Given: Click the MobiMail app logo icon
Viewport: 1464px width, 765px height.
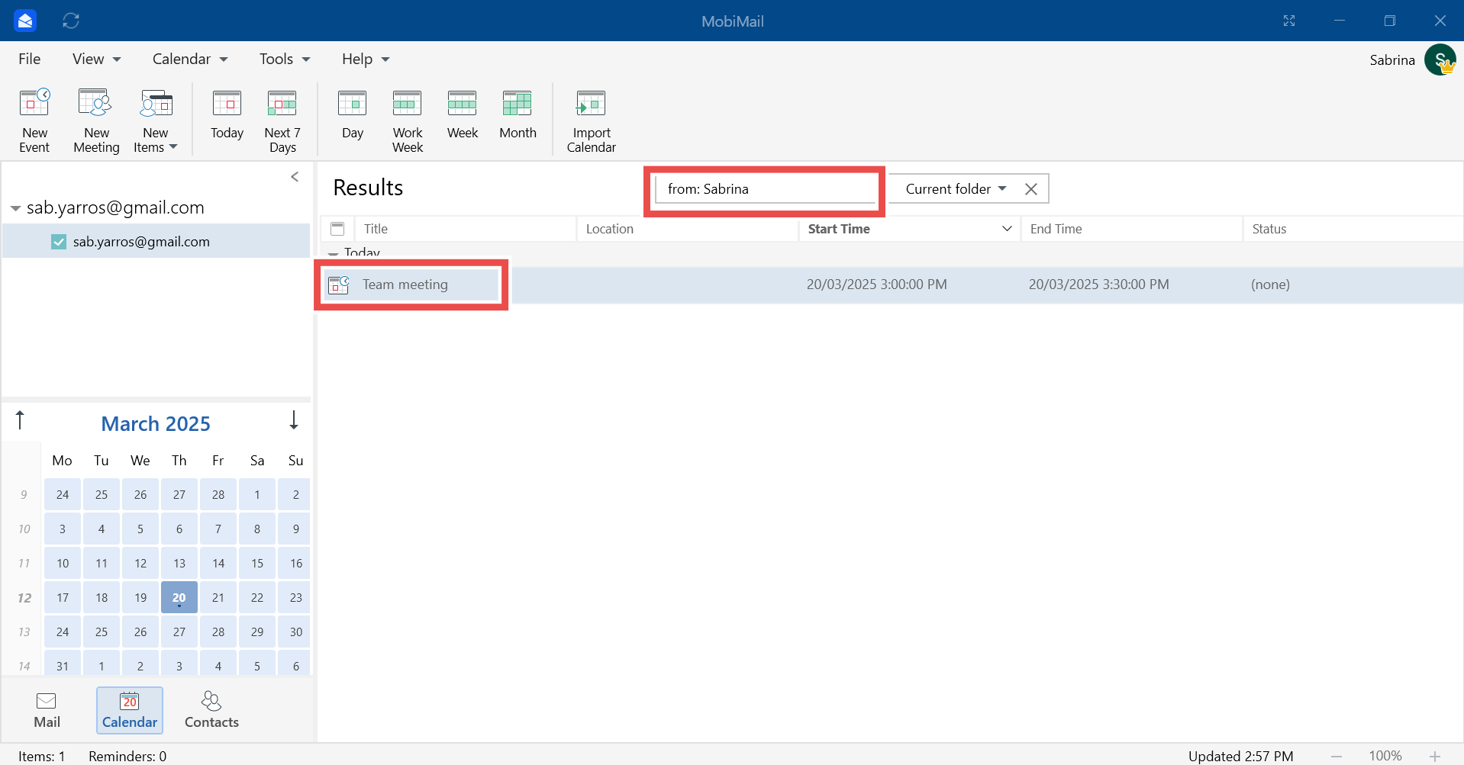Looking at the screenshot, I should (25, 21).
